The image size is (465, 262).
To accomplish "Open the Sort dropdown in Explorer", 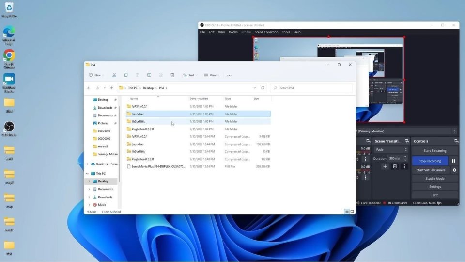I will pos(188,75).
